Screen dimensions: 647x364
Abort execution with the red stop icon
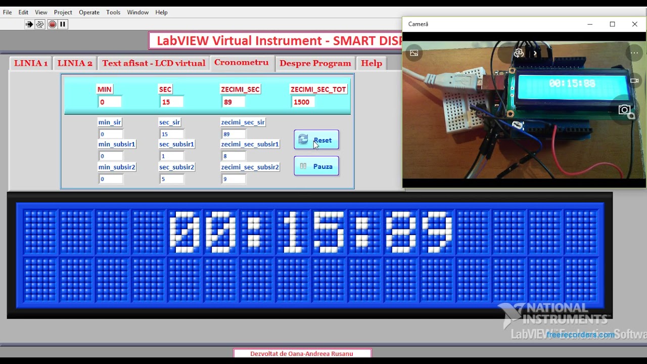tap(52, 24)
